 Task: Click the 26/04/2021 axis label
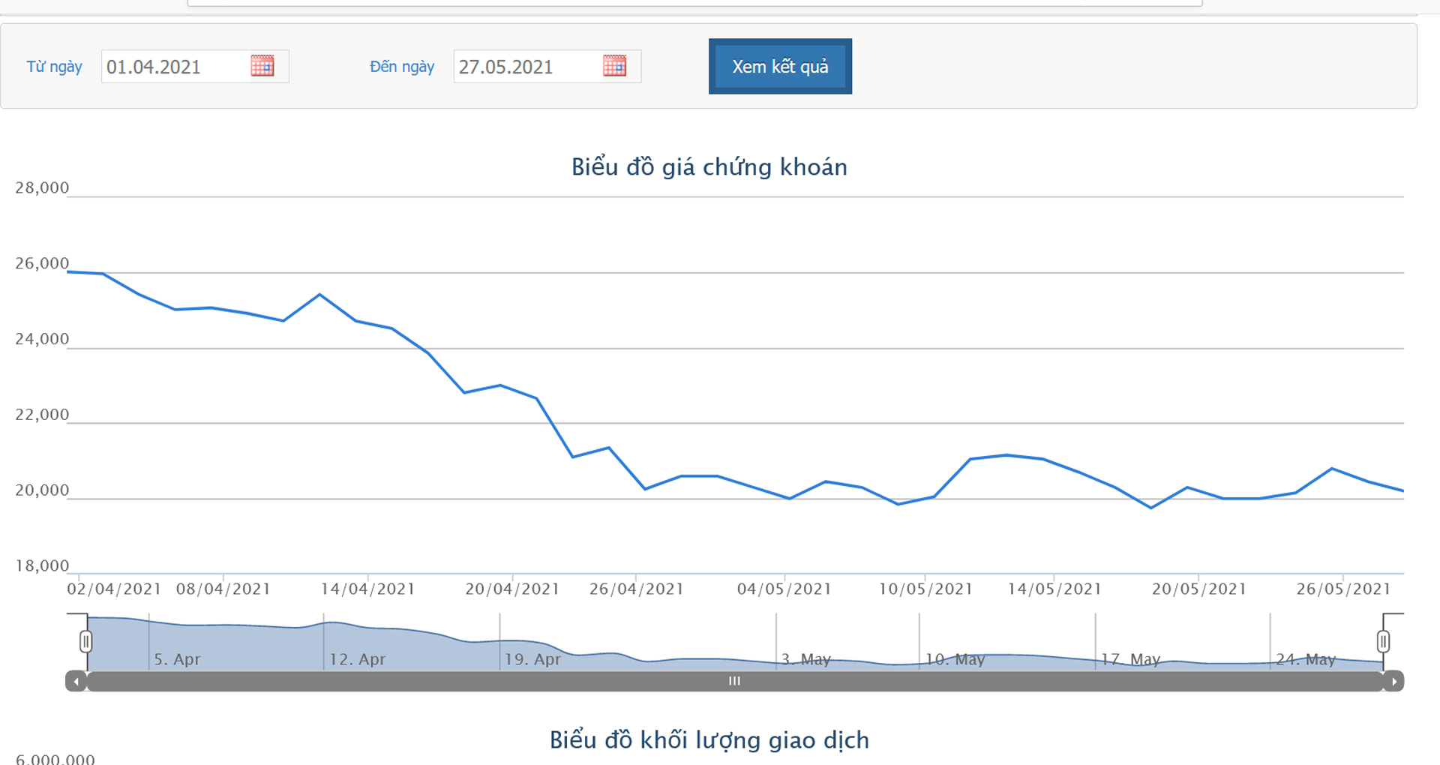(x=636, y=589)
